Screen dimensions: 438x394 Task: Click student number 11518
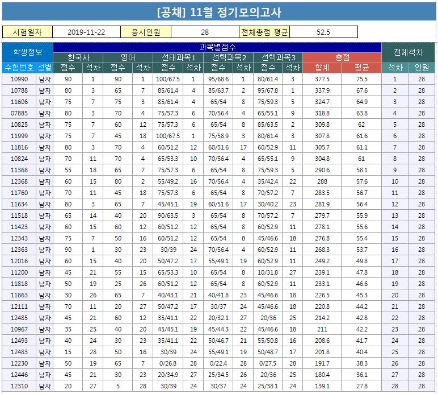pyautogui.click(x=19, y=215)
